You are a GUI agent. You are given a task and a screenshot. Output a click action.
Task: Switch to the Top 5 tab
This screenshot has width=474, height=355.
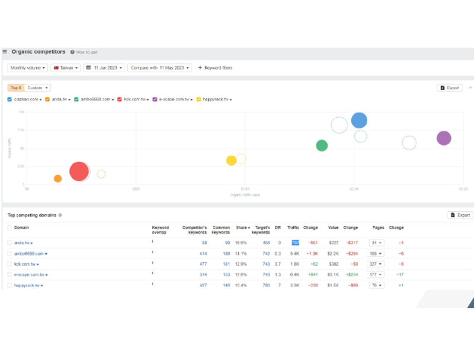coord(16,88)
